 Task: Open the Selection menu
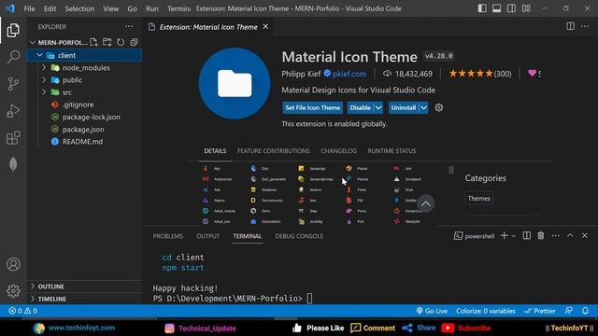(x=79, y=8)
